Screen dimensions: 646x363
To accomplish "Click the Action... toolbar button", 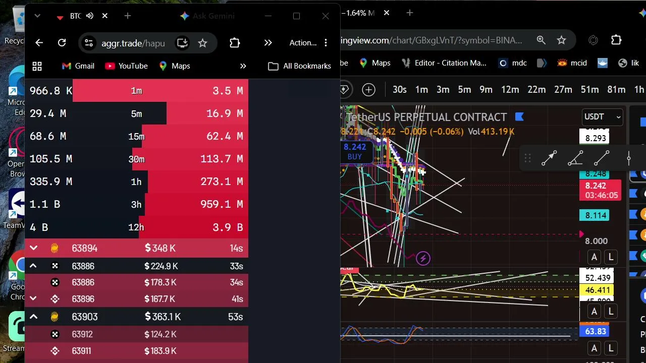I will pyautogui.click(x=303, y=43).
